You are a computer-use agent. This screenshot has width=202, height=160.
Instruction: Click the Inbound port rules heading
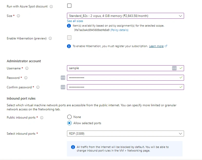tap(21, 99)
